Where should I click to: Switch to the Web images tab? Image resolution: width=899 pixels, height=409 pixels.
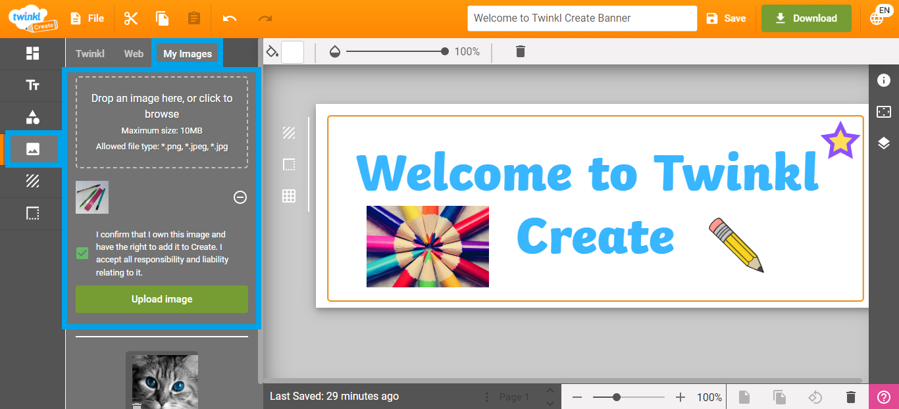pyautogui.click(x=134, y=54)
